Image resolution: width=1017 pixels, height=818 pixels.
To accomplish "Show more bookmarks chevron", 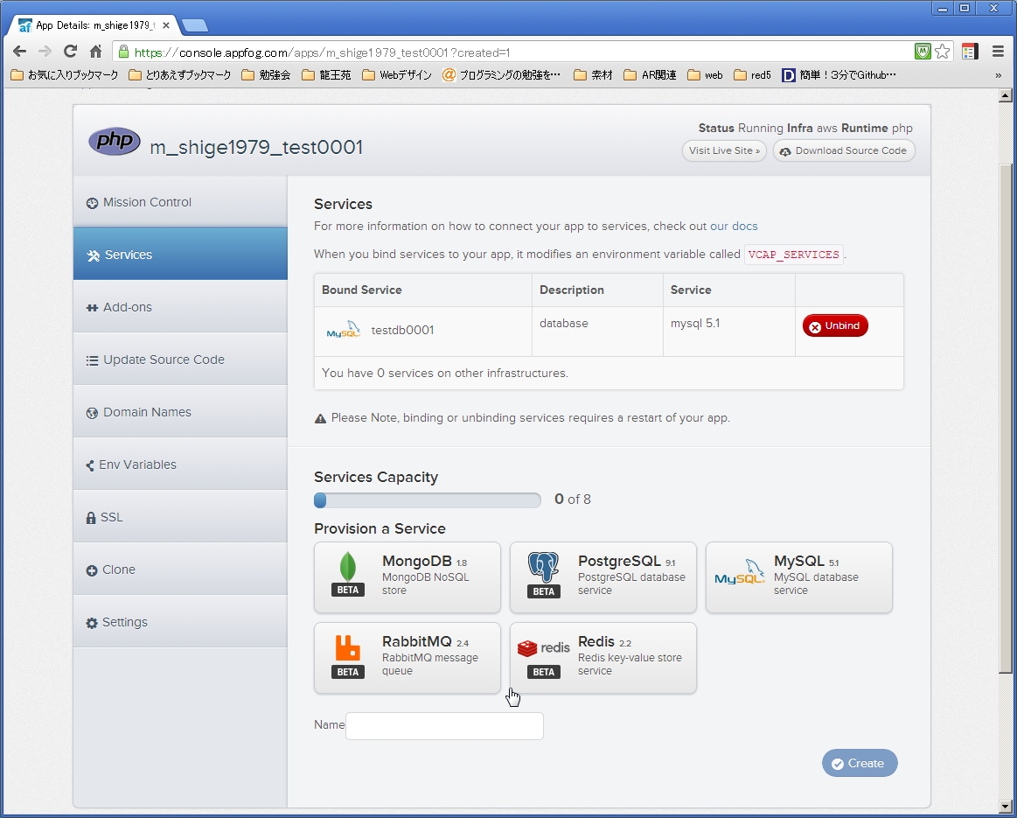I will (998, 75).
